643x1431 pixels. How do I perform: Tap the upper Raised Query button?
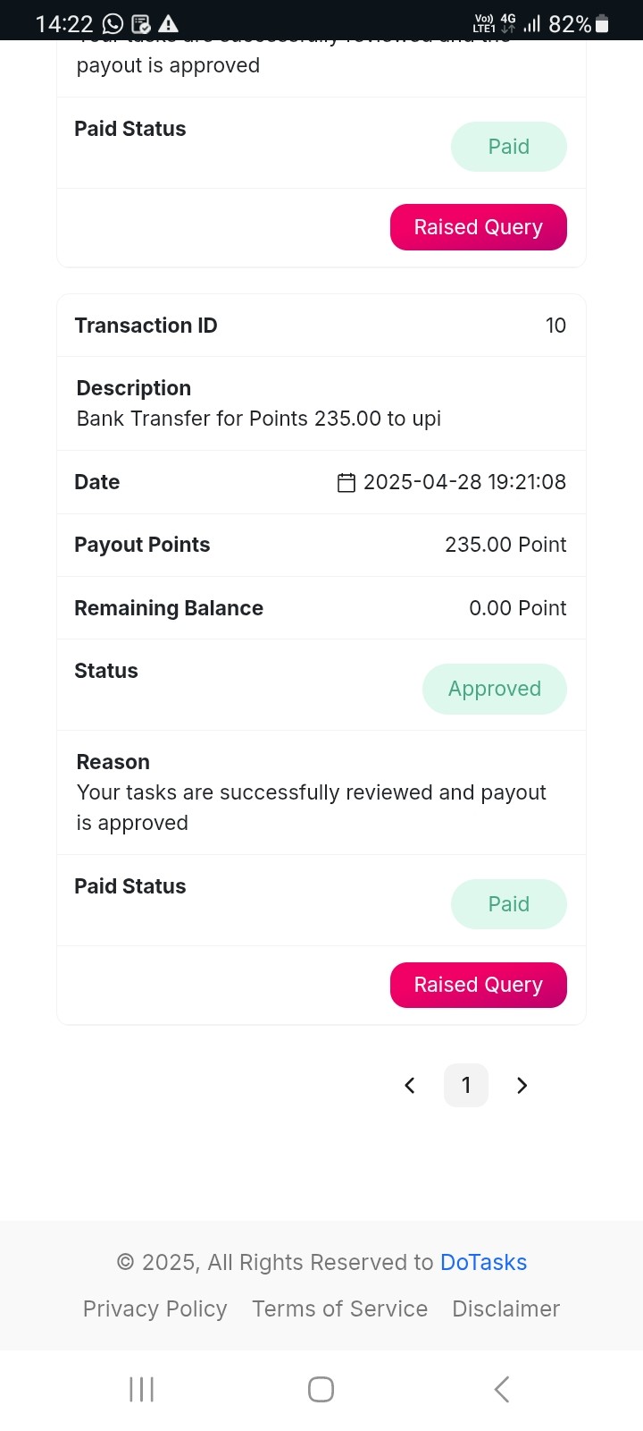(x=479, y=227)
